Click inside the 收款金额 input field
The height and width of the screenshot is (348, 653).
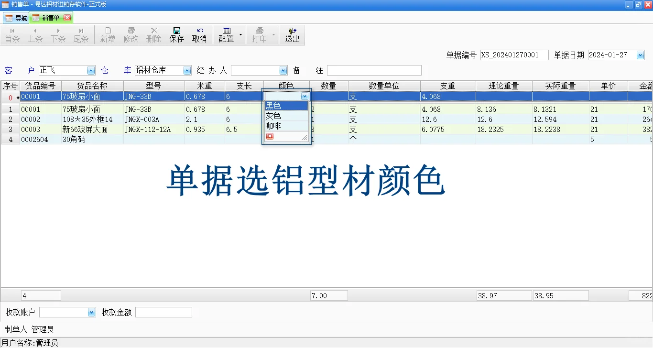click(163, 312)
